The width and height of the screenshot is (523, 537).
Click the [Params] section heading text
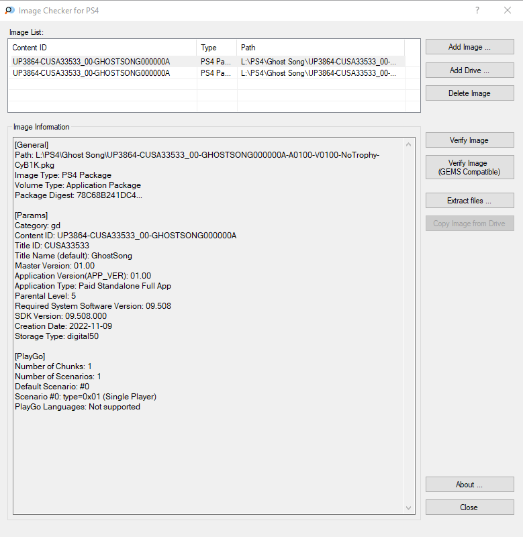31,215
